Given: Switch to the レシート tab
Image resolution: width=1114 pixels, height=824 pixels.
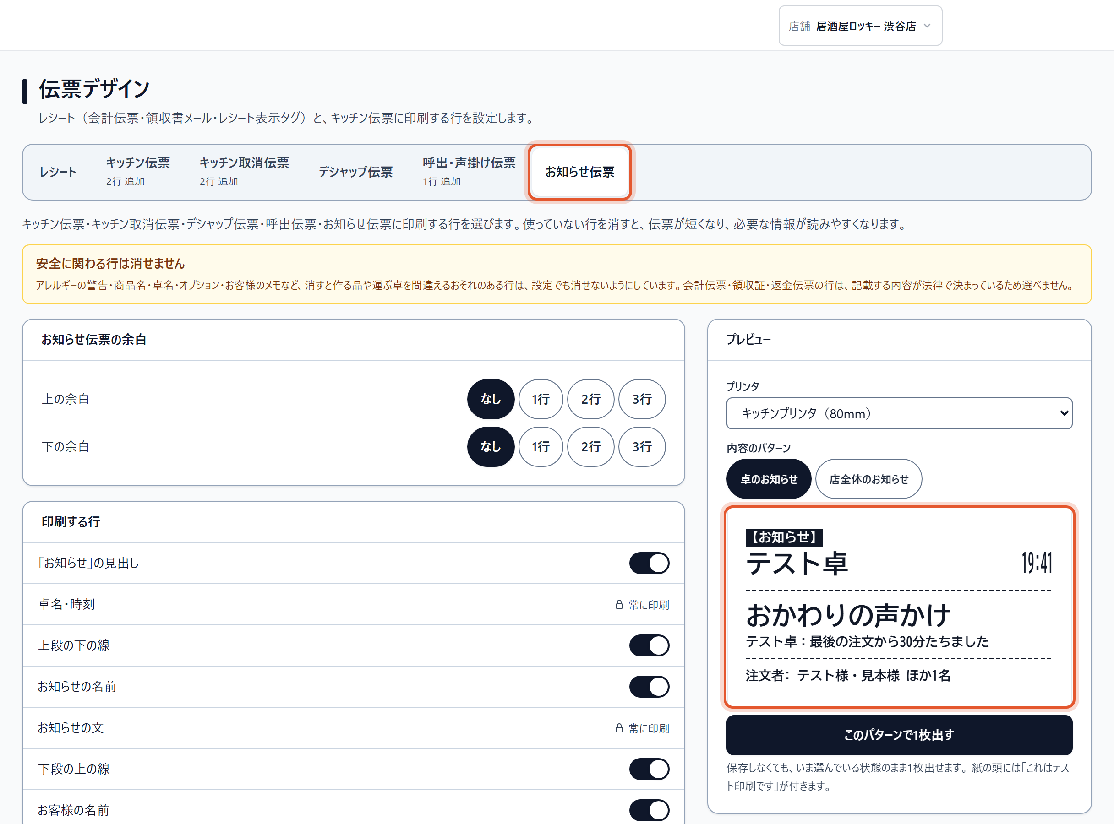Looking at the screenshot, I should pyautogui.click(x=58, y=172).
